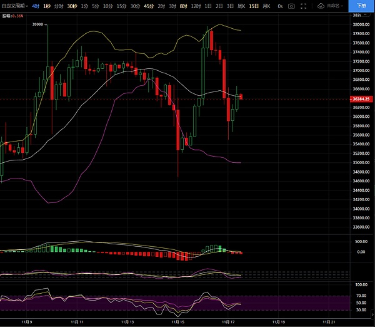
Task: Click the cloud save icon
Action: [321, 6]
